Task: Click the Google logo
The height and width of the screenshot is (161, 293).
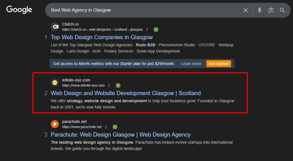Action: tap(19, 10)
